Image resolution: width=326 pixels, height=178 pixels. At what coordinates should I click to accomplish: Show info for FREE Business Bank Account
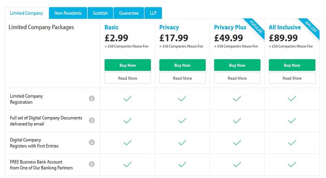[x=91, y=164]
